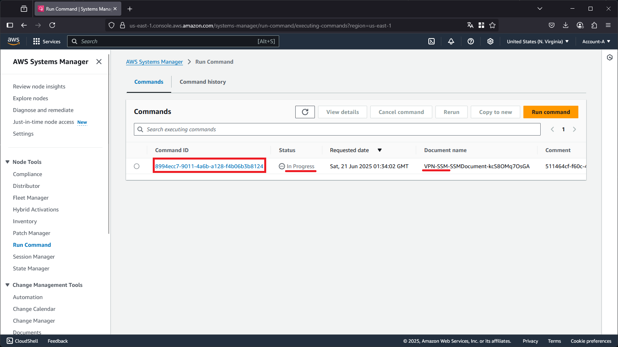Viewport: 618px width, 347px height.
Task: Open Session Manager in the sidebar
Action: (34, 257)
